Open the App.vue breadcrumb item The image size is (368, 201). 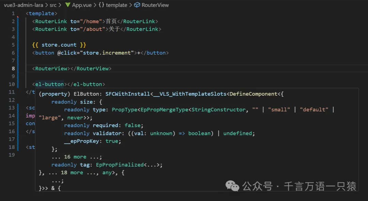coord(82,5)
